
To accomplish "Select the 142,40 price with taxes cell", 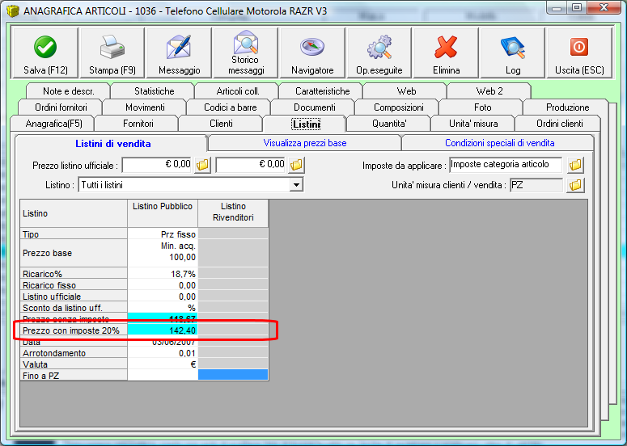I will point(163,330).
